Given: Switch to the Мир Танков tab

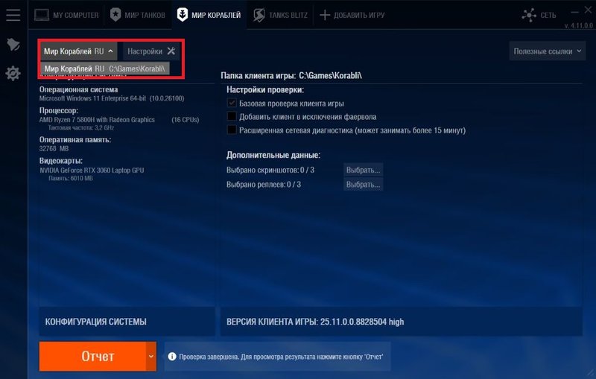Looking at the screenshot, I should coord(138,14).
